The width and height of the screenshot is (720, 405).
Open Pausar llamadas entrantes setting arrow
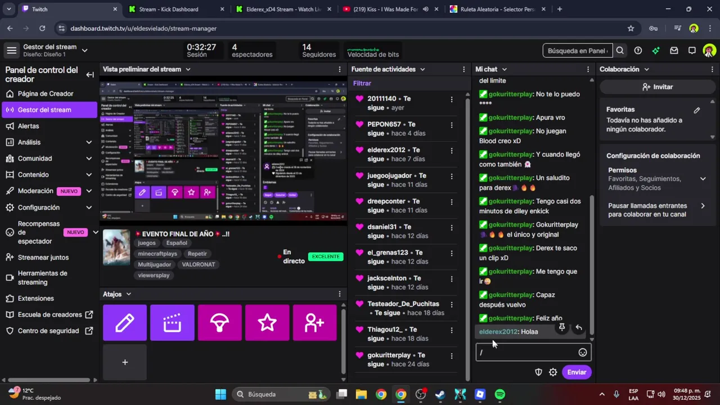[x=703, y=206]
